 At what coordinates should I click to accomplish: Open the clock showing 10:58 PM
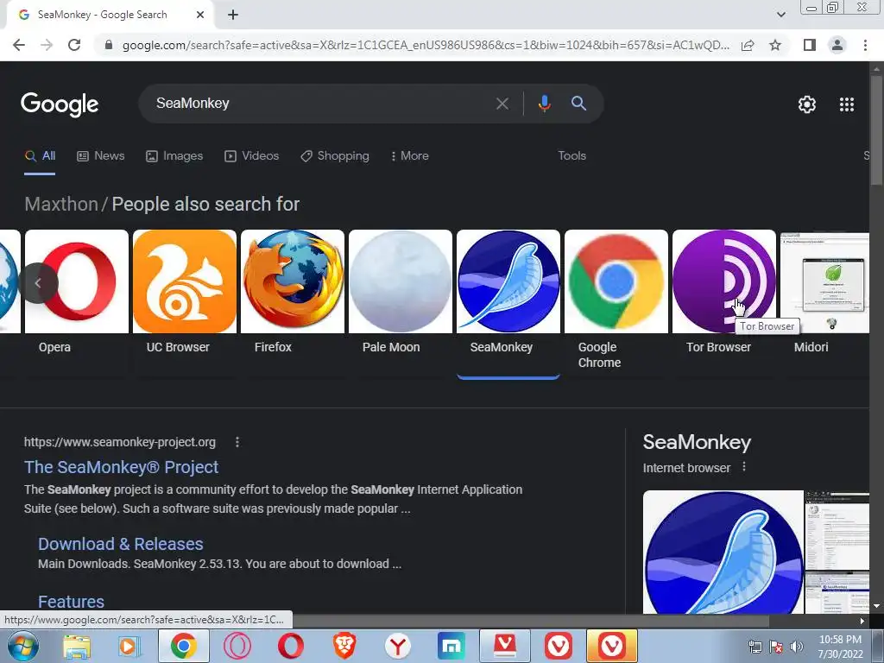coord(840,647)
